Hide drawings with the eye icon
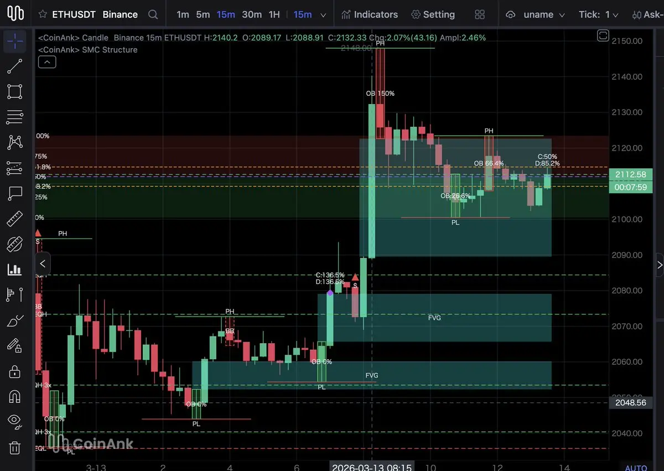The width and height of the screenshot is (664, 471). pyautogui.click(x=15, y=422)
